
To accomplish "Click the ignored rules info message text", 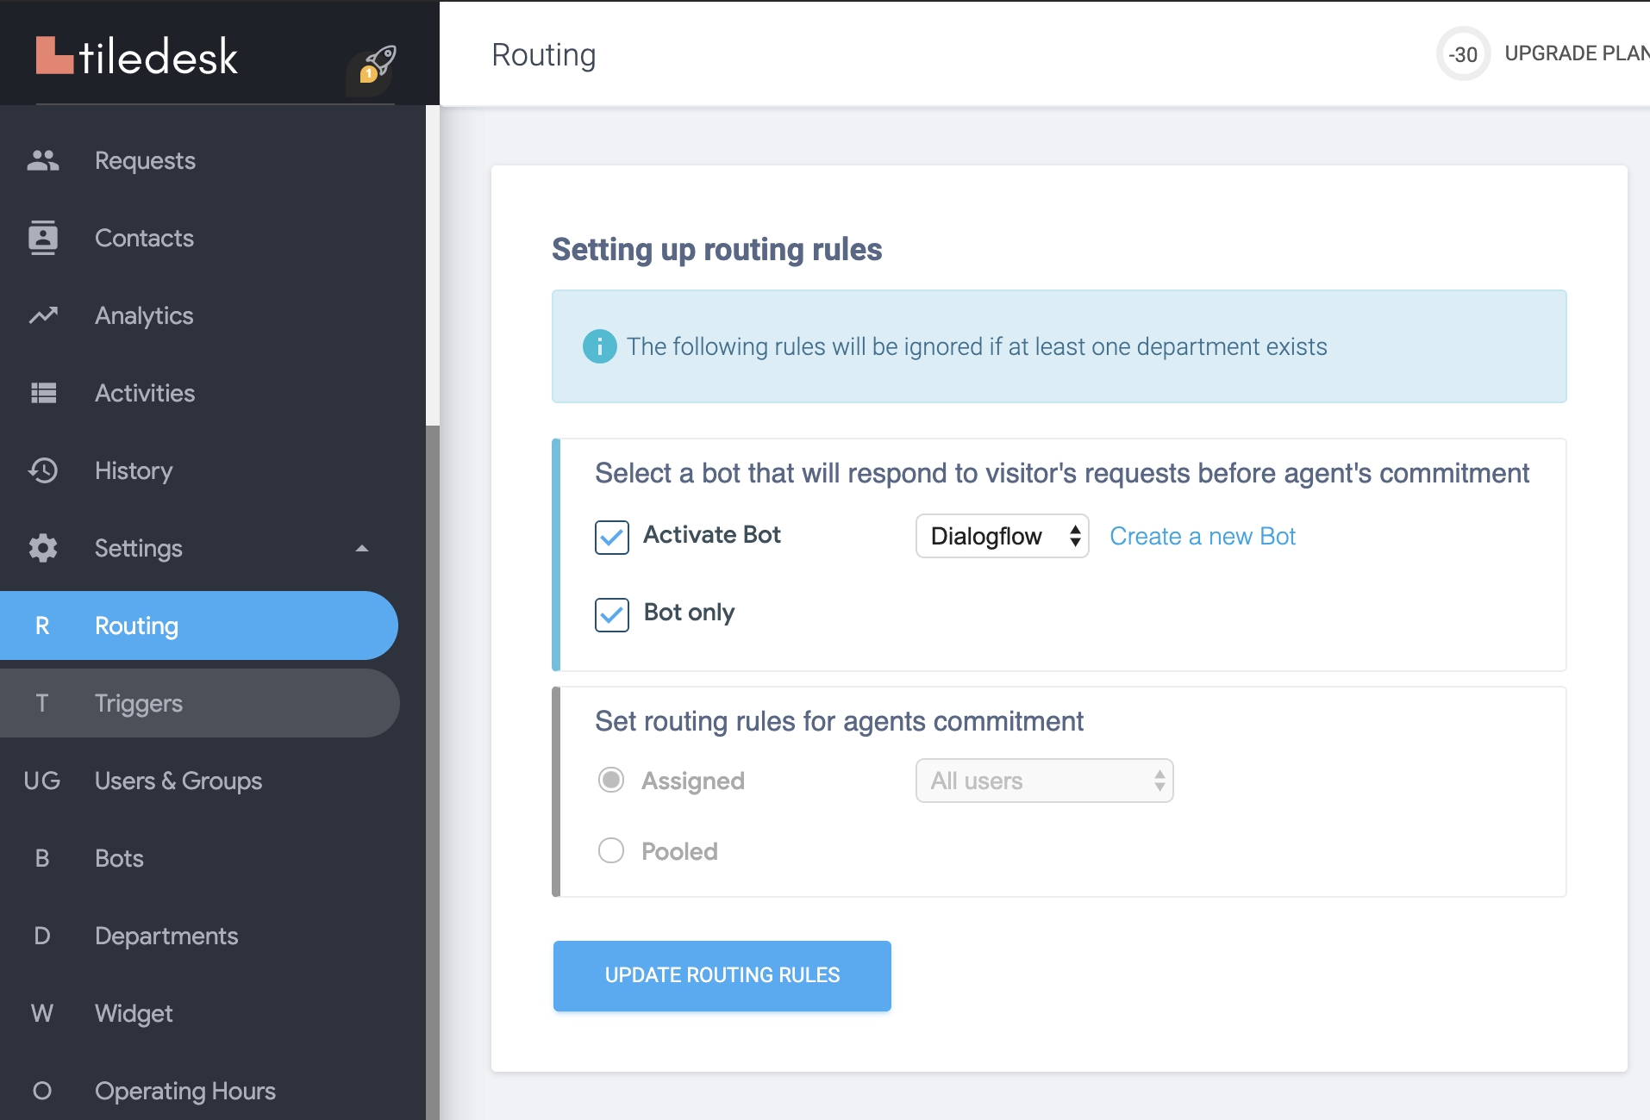I will tap(977, 346).
